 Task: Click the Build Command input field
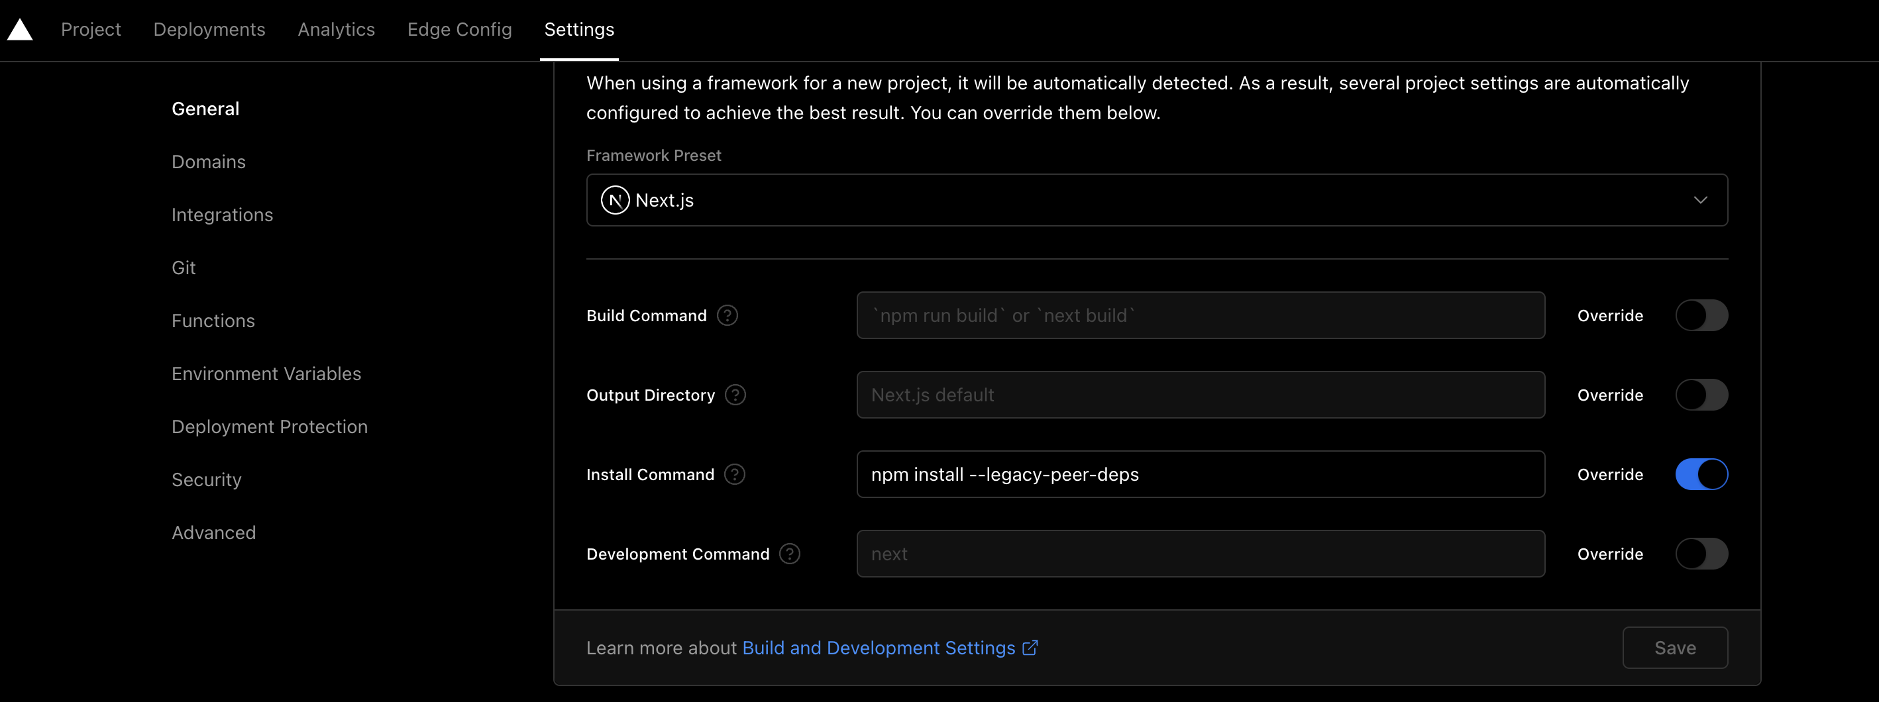click(x=1201, y=315)
